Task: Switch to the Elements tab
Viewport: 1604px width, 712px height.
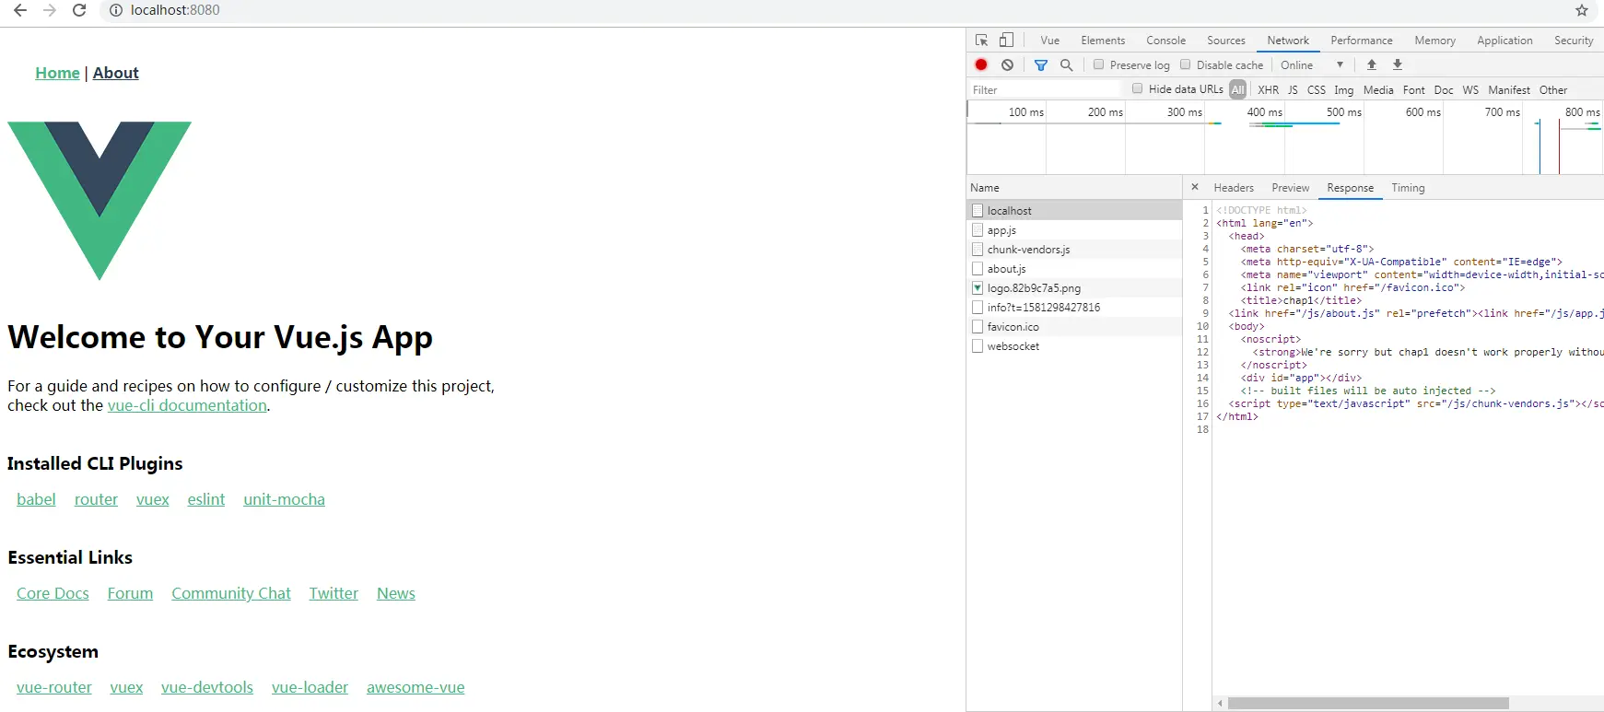Action: [x=1103, y=41]
